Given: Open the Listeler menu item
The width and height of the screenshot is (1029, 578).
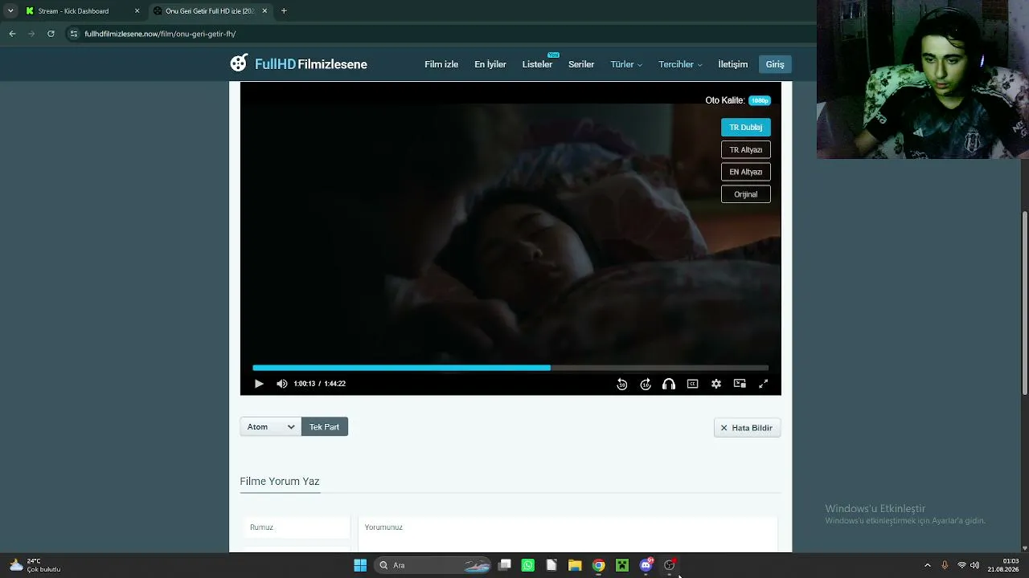Looking at the screenshot, I should [537, 64].
